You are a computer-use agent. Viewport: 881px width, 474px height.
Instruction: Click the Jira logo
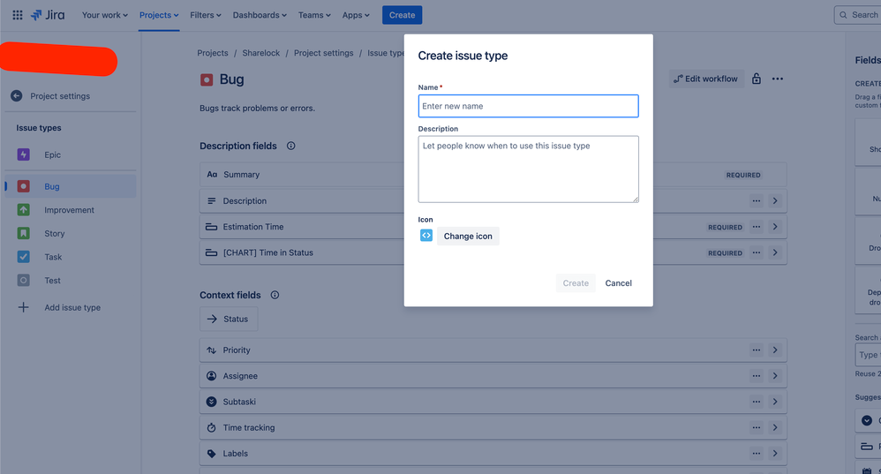48,15
